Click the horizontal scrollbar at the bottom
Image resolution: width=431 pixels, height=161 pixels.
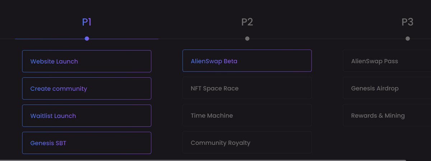pos(203,160)
